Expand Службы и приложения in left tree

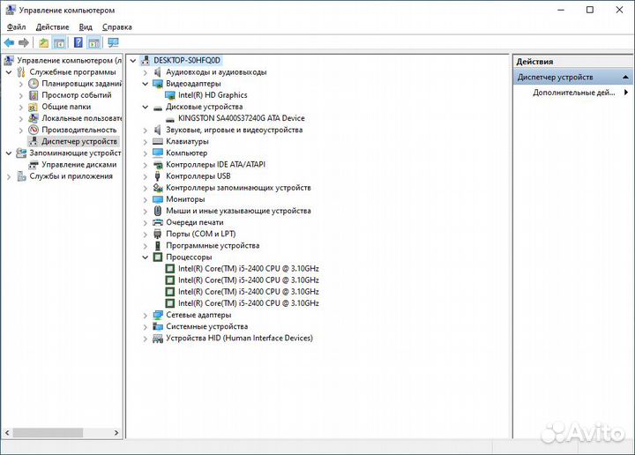(x=9, y=176)
